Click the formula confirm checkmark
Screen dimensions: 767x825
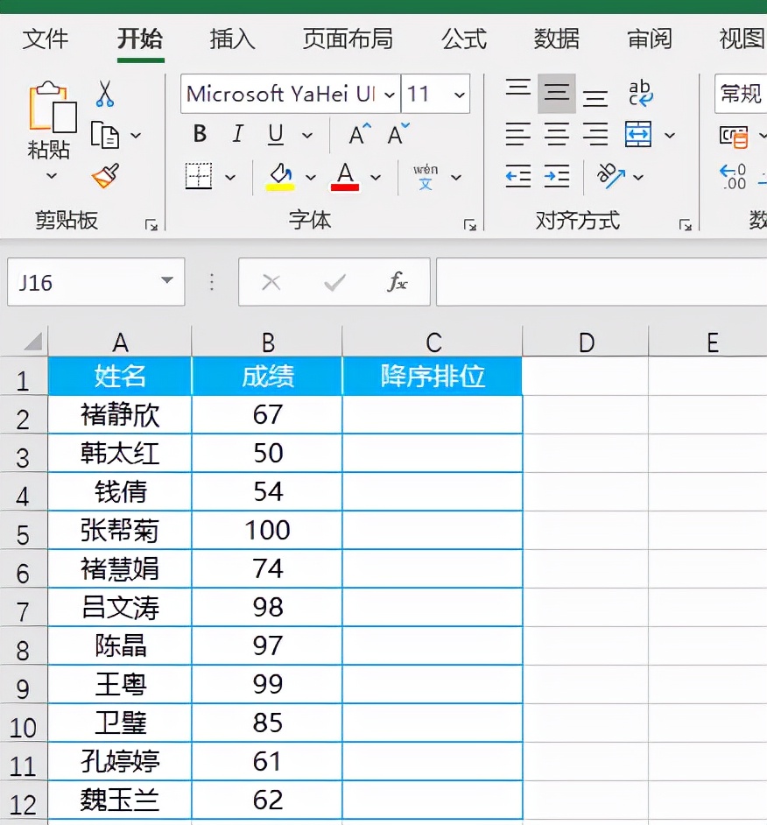point(334,283)
